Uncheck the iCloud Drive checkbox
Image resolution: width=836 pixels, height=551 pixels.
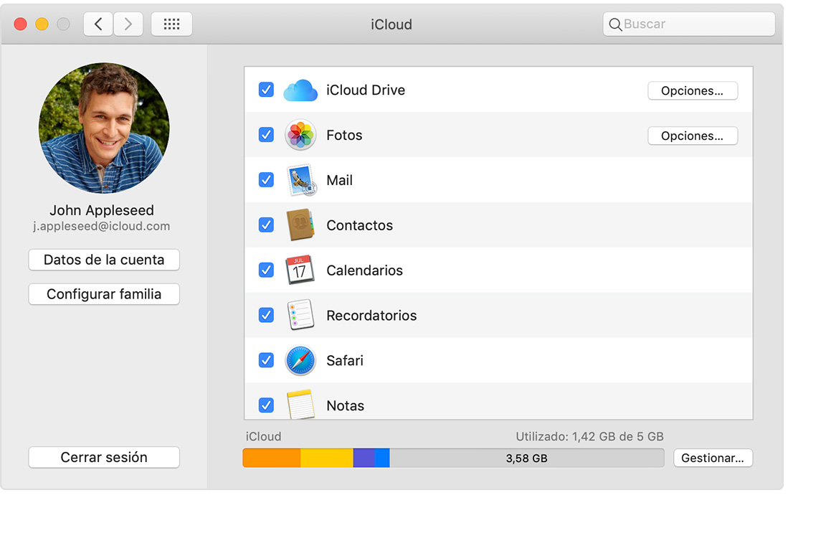(x=266, y=90)
